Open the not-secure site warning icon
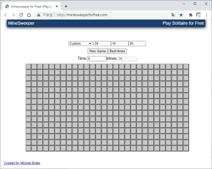The width and height of the screenshot is (212, 169). [x=39, y=15]
